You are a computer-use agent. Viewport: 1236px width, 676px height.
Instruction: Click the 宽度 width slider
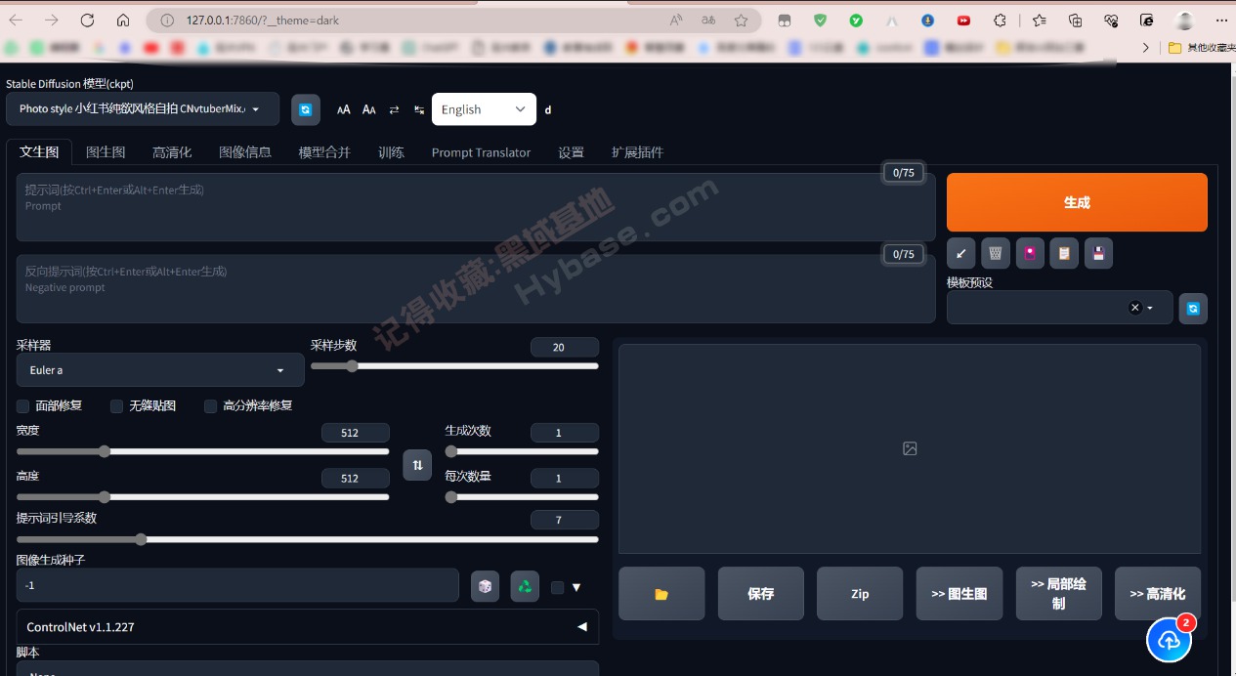202,451
